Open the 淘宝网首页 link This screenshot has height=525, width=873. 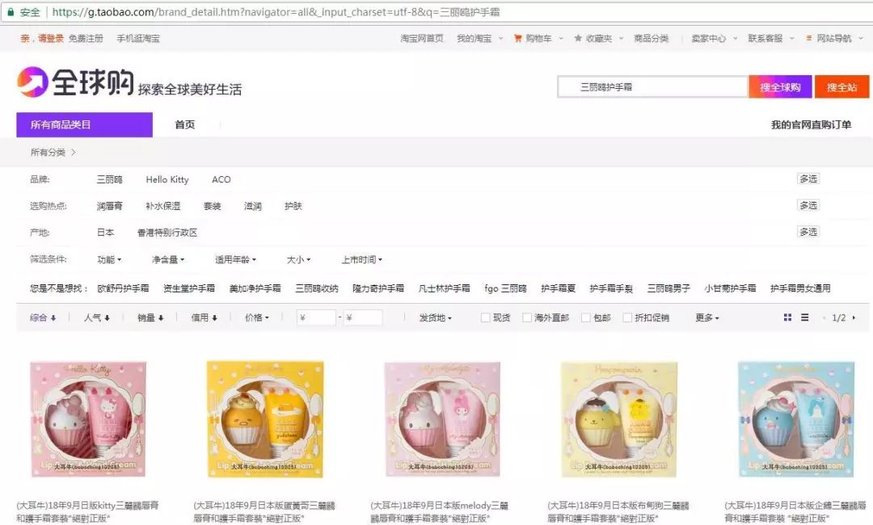(x=422, y=39)
